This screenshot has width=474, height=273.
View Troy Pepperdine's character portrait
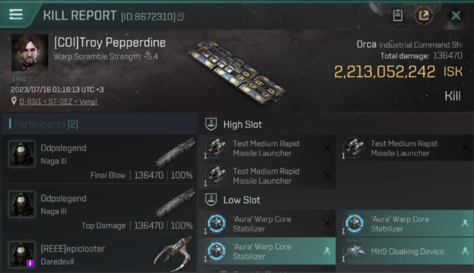(x=30, y=52)
